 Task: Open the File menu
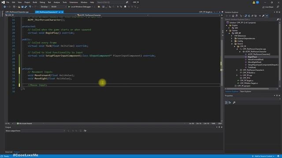click(x=8, y=2)
